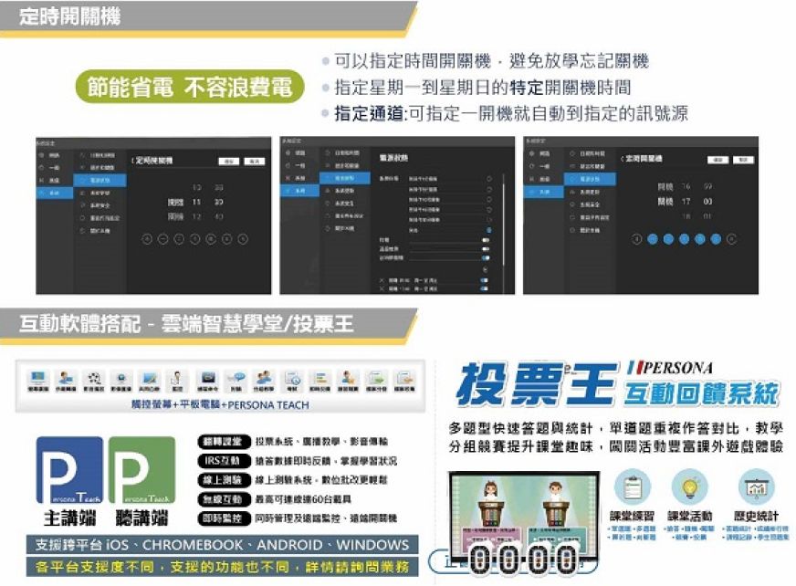Open the quiz game screen thumbnail

pos(524,517)
